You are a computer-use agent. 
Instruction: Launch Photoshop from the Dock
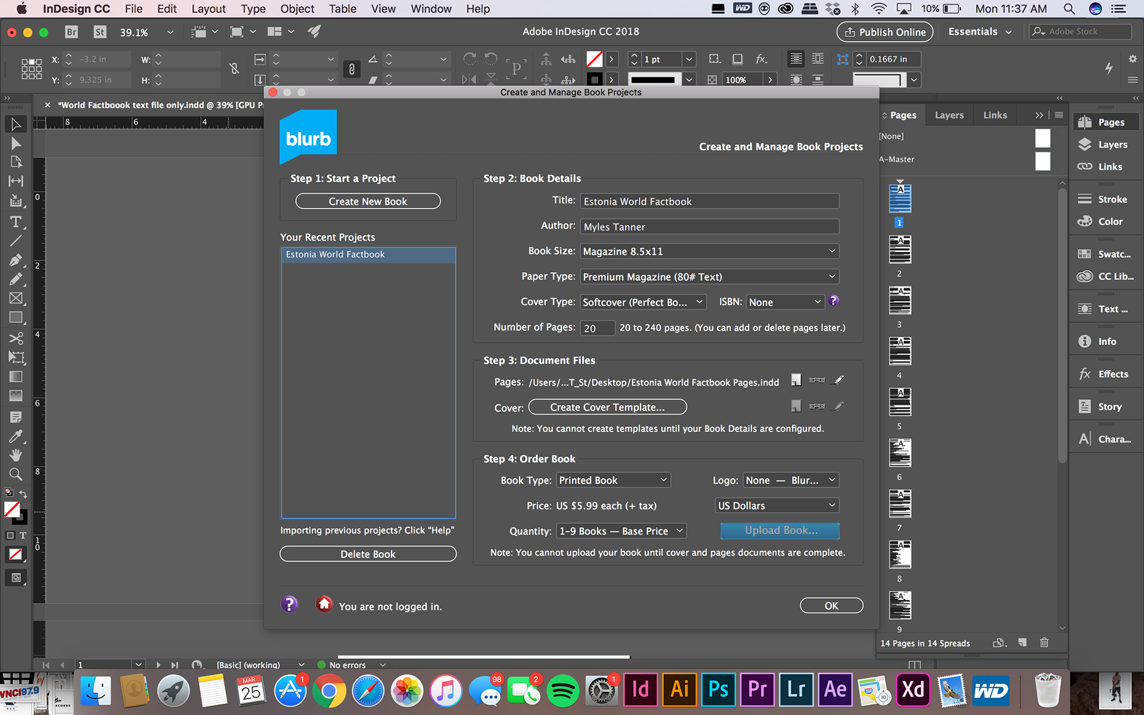tap(719, 690)
